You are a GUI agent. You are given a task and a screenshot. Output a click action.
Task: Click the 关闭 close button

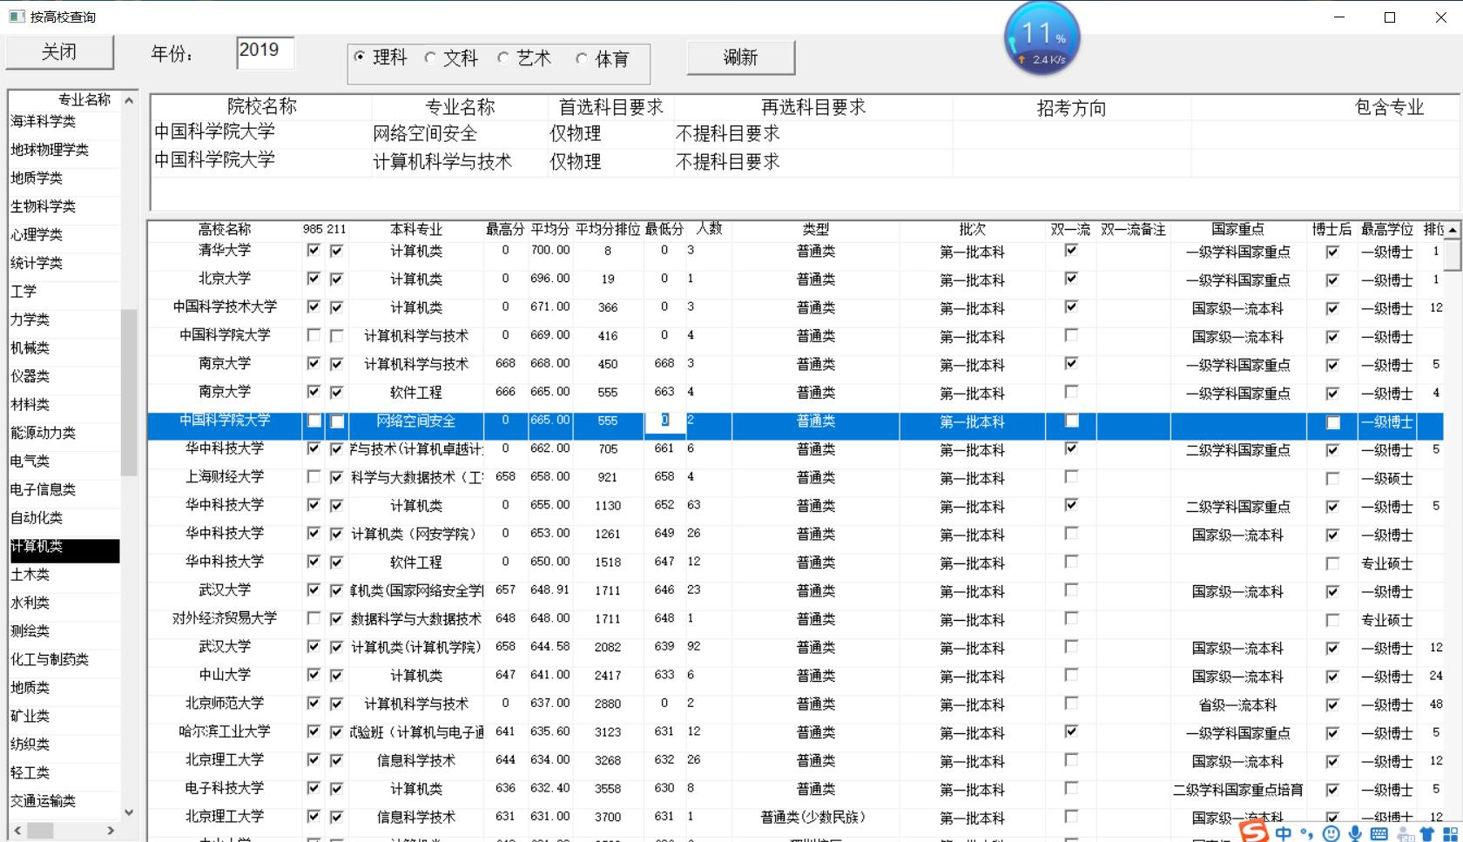click(x=58, y=52)
